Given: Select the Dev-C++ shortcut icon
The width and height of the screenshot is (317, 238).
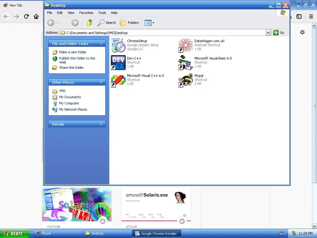Looking at the screenshot, I should point(118,63).
